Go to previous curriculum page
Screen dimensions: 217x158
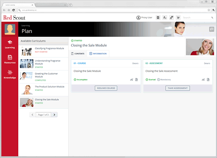point(33,115)
